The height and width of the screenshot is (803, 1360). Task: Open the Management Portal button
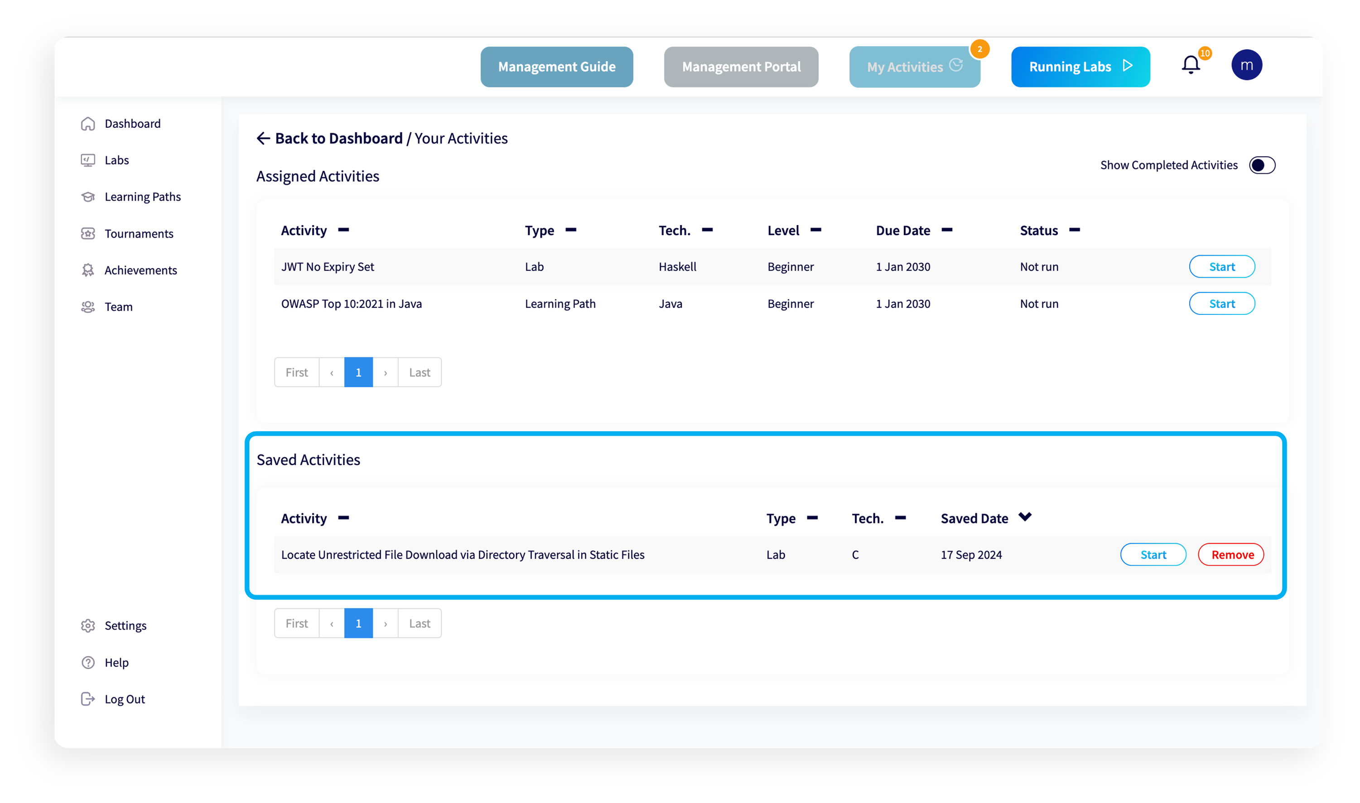point(741,67)
